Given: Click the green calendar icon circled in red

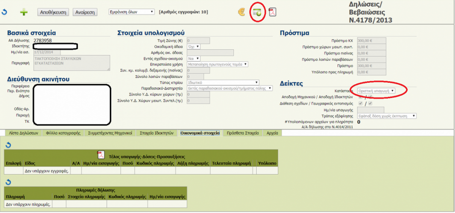Looking at the screenshot, I should coord(257,12).
